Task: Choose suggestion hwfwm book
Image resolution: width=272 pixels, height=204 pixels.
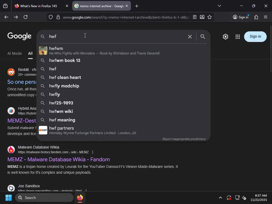Action: [x=124, y=51]
